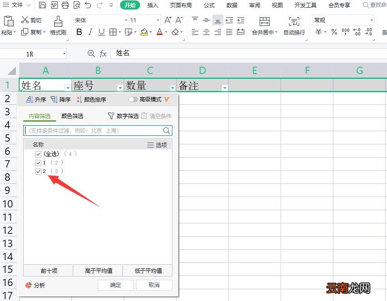Image resolution: width=387 pixels, height=301 pixels.
Task: Open the 文件 menu dropdown
Action: click(x=16, y=5)
